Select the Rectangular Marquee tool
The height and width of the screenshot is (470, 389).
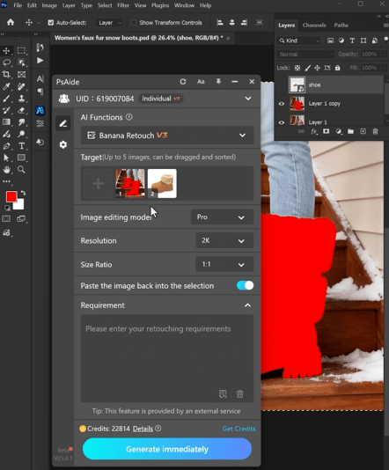pos(21,51)
